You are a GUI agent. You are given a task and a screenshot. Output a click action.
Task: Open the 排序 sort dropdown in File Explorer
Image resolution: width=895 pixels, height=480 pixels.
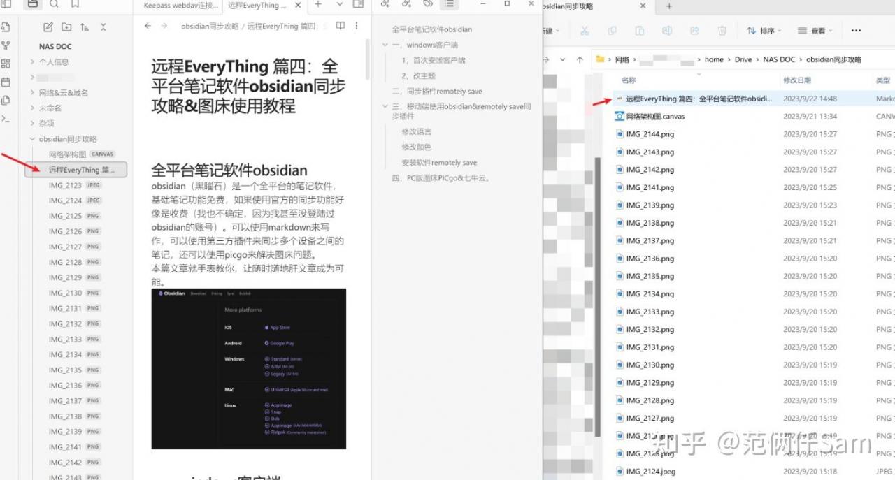pos(764,31)
